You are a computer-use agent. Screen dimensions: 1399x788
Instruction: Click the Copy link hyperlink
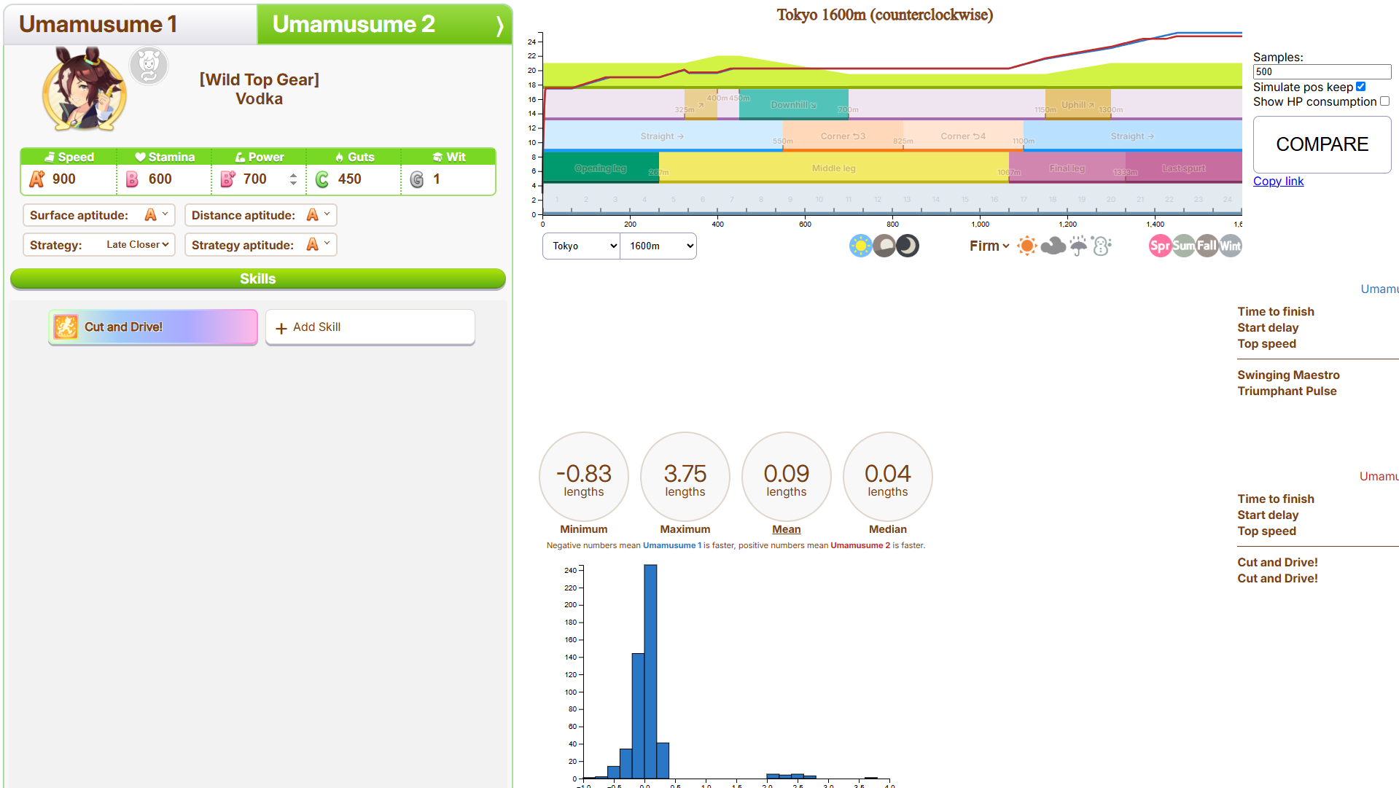point(1278,181)
